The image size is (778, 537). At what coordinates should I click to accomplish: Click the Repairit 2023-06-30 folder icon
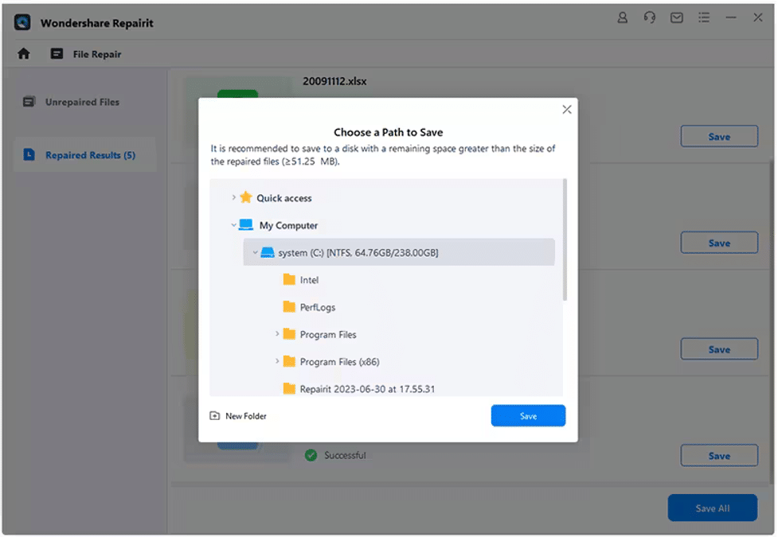(x=289, y=388)
